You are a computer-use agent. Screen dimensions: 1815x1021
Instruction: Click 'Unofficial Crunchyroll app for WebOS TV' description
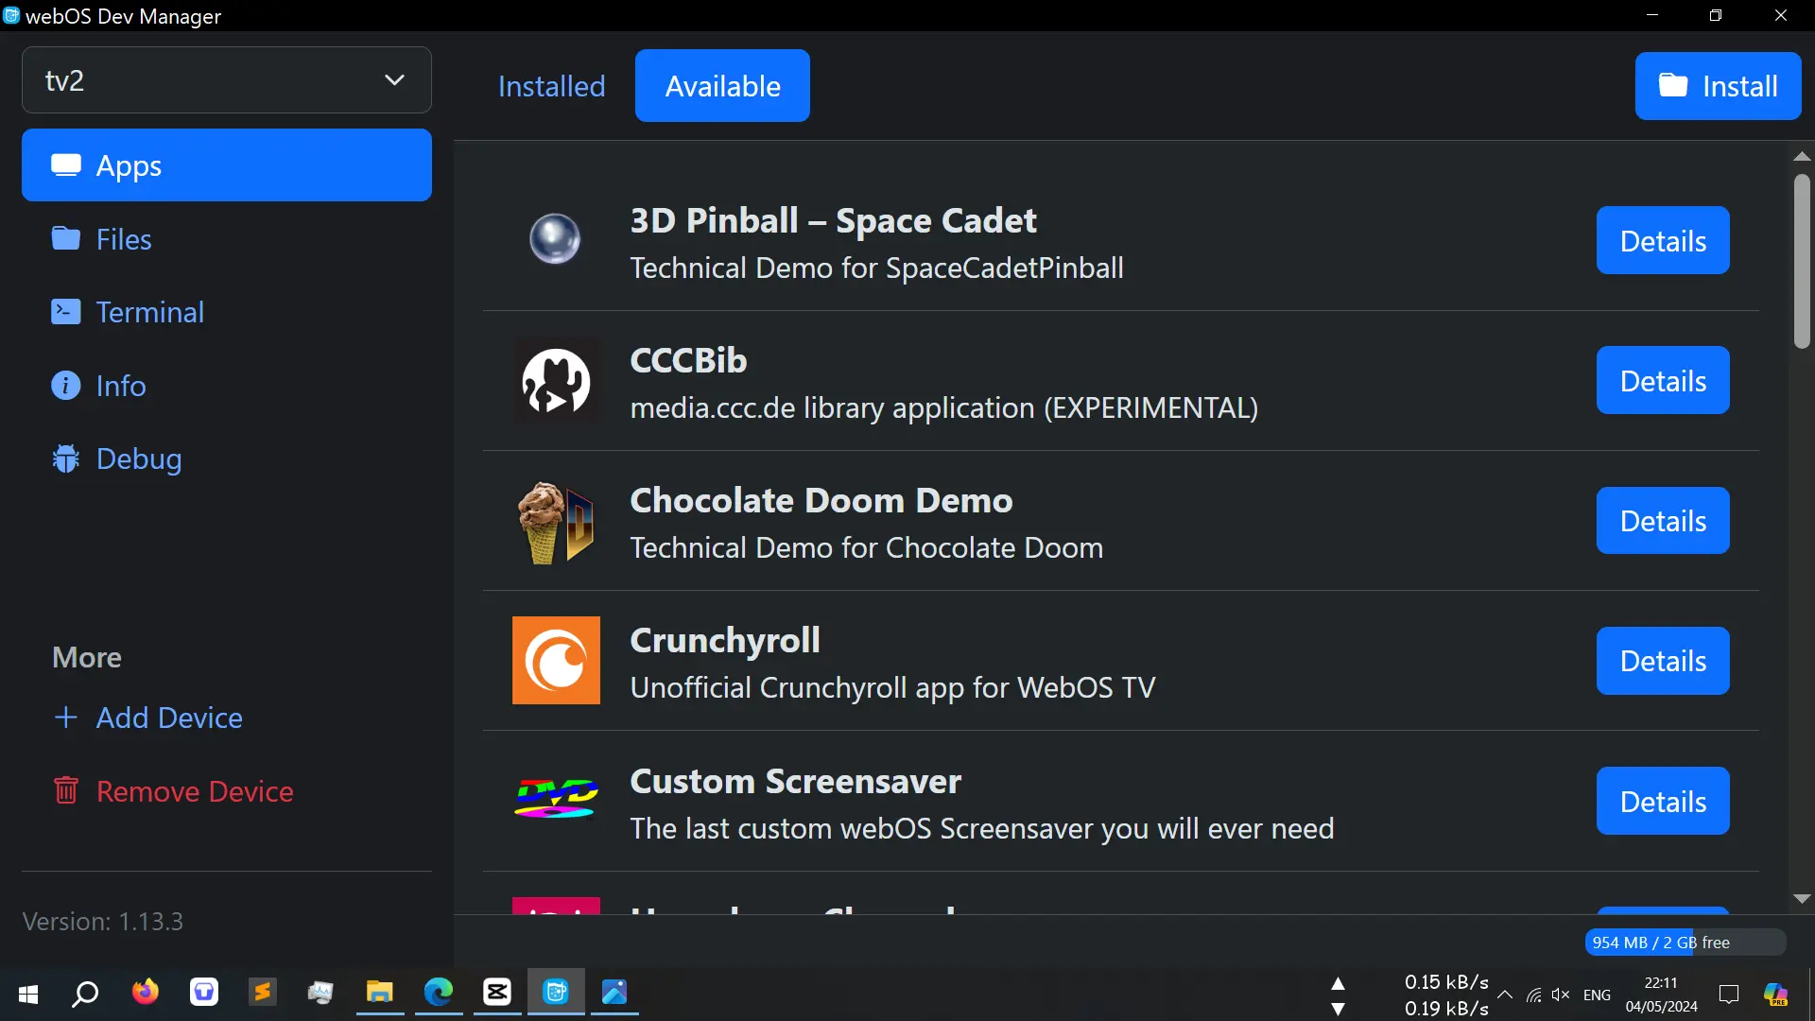pos(892,687)
